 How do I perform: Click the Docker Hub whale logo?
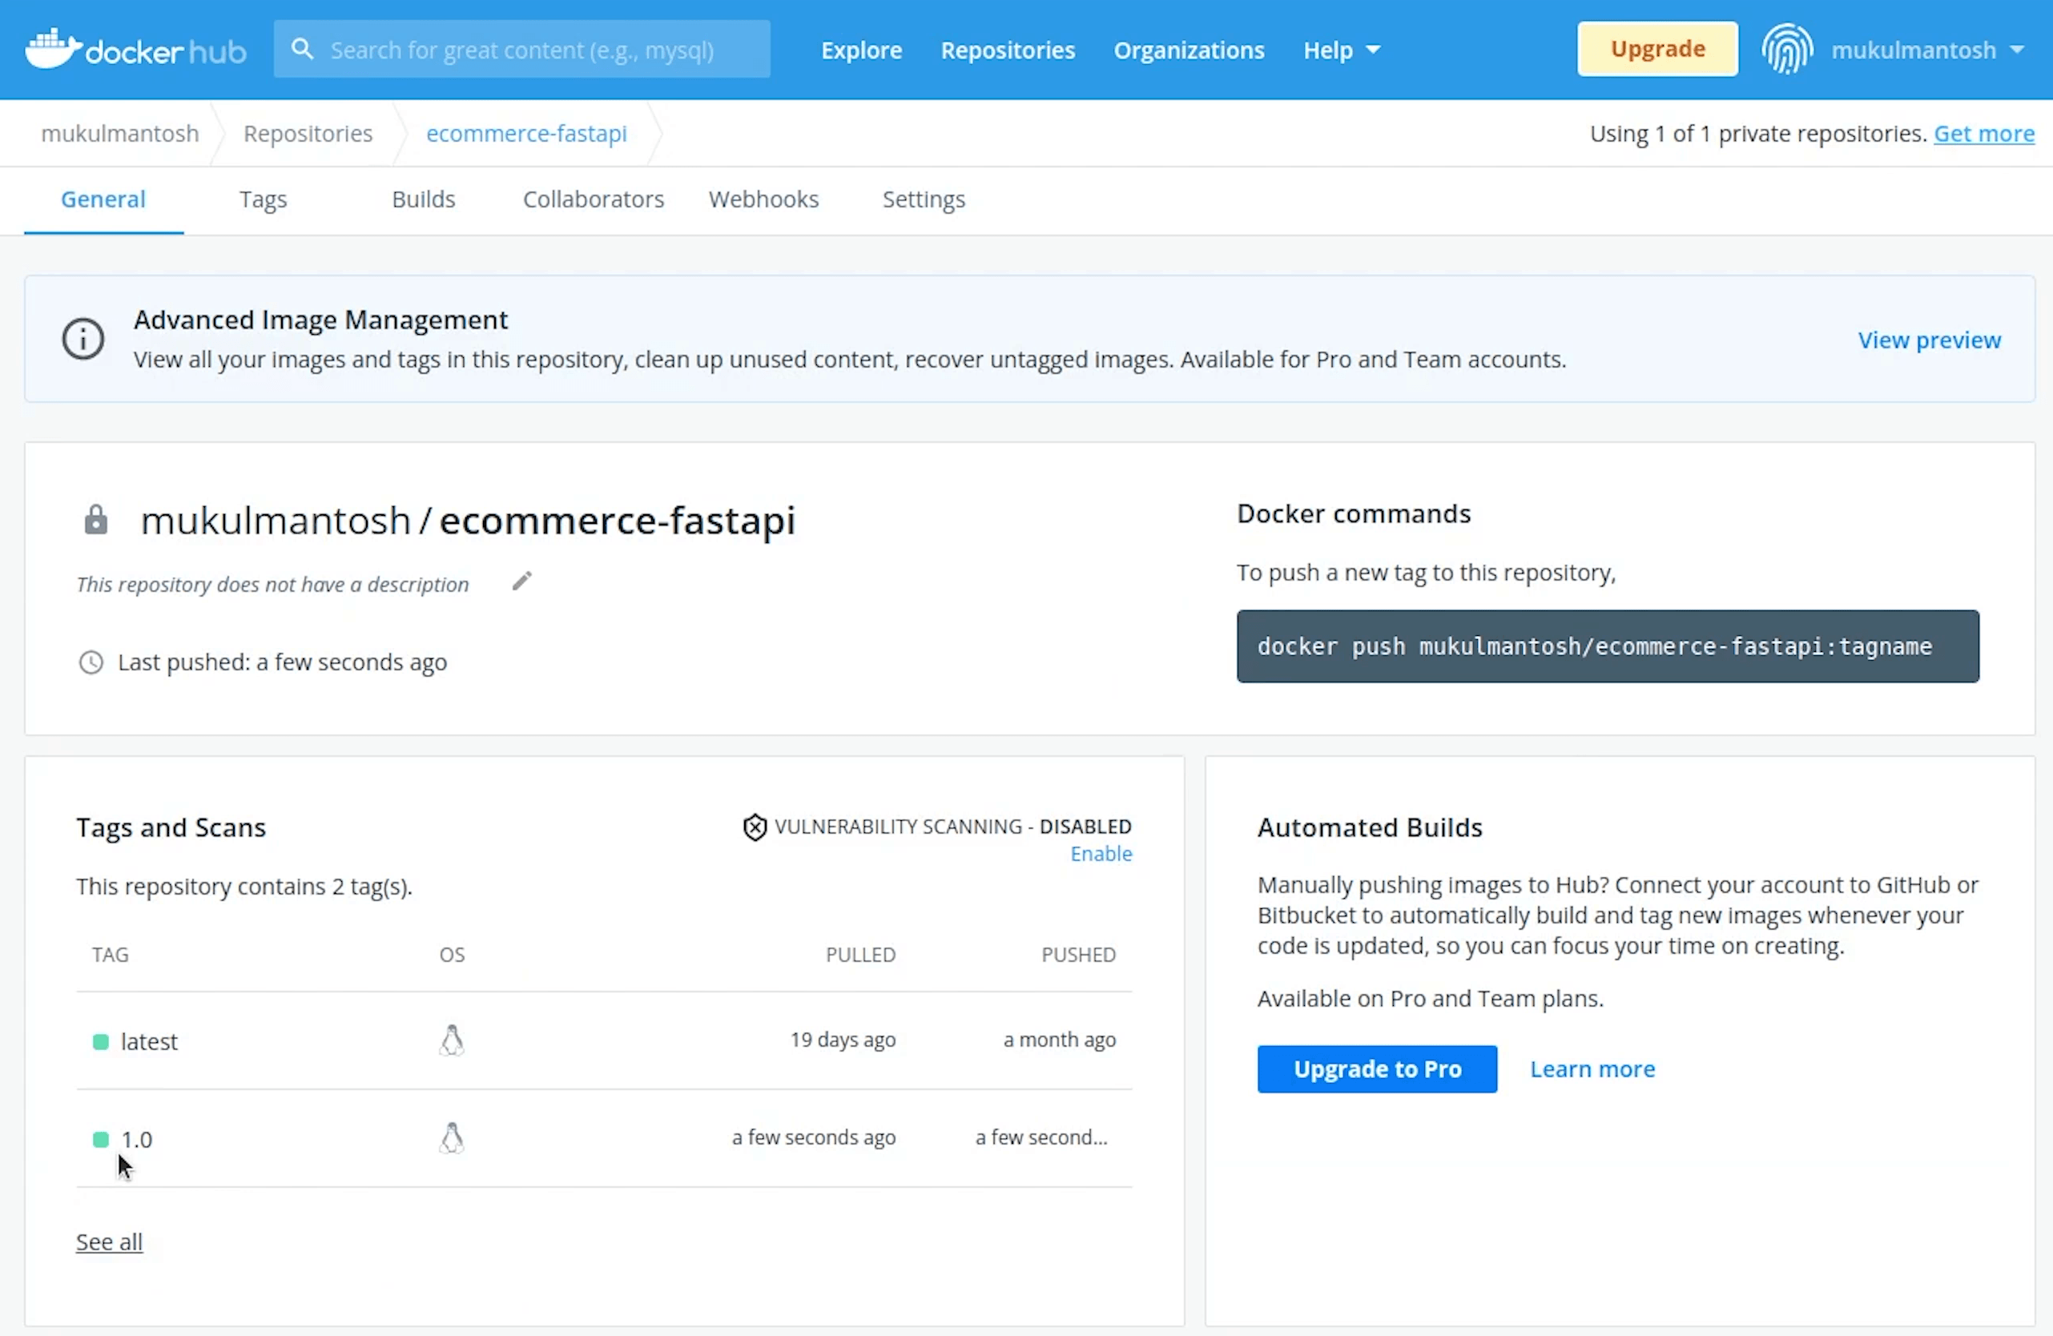click(54, 49)
